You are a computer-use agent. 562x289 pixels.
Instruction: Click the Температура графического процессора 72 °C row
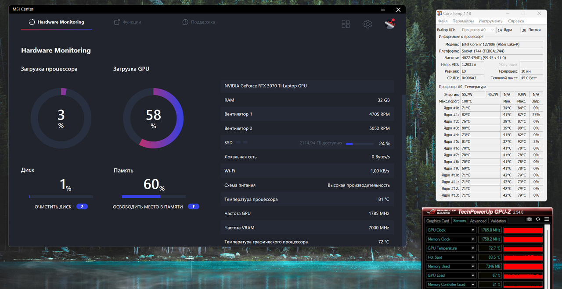pos(307,242)
